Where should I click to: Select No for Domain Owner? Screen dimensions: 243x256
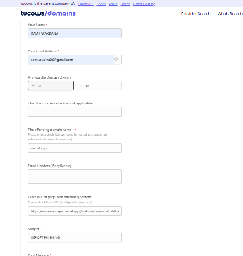98,85
